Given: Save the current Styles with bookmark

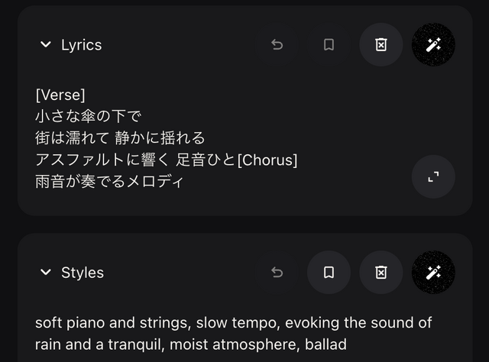Looking at the screenshot, I should click(329, 273).
